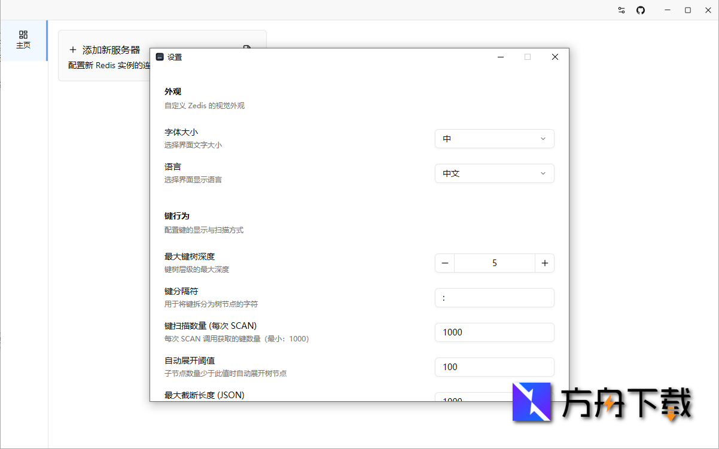
Task: Open the preferences sliders icon in the title bar
Action: tap(621, 10)
